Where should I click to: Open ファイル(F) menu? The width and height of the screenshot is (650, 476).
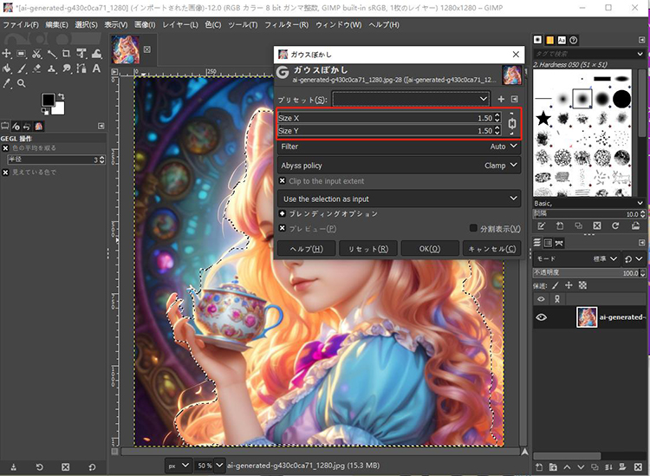[x=21, y=25]
